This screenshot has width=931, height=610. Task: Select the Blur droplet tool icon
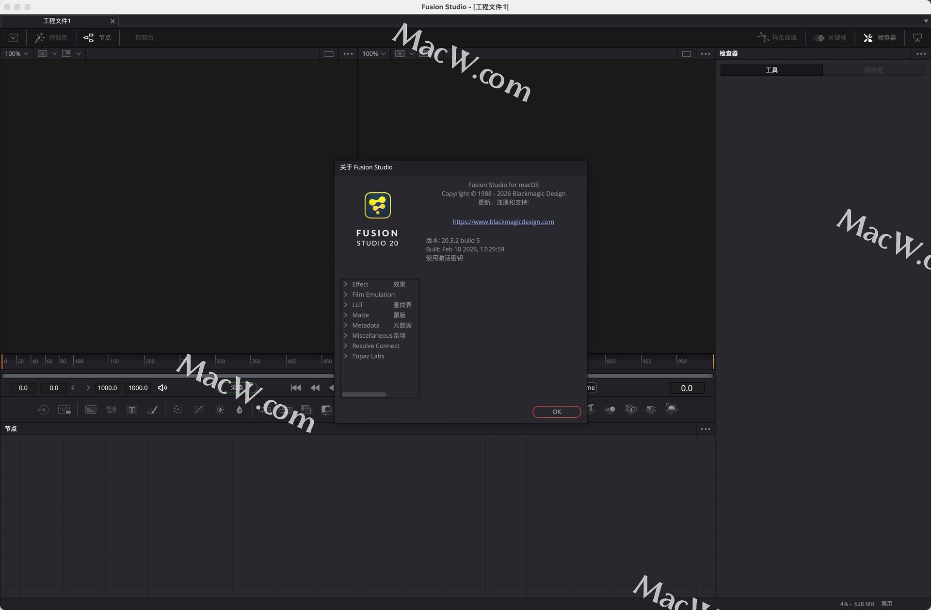[239, 410]
